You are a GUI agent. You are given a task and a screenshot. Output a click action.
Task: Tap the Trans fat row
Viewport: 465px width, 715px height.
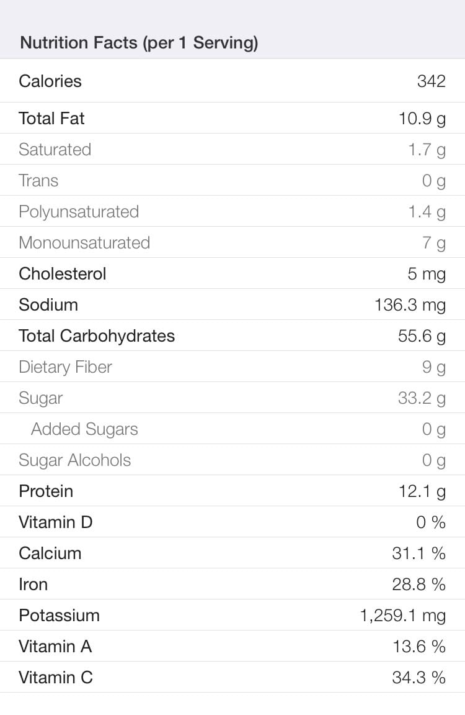tap(232, 180)
